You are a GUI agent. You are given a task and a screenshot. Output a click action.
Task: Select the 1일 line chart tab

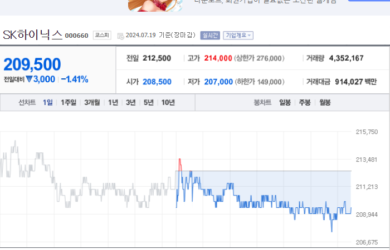point(48,102)
